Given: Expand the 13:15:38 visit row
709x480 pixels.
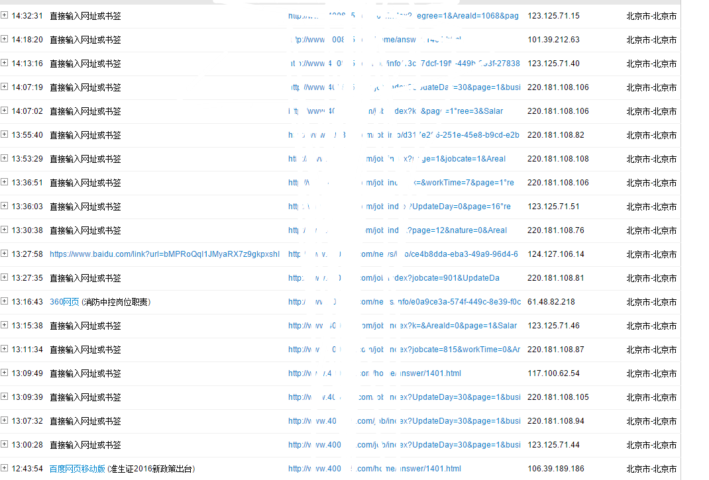Looking at the screenshot, I should (x=4, y=326).
